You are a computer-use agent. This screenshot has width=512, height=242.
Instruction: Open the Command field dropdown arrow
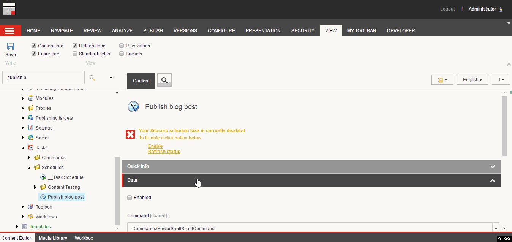click(x=495, y=228)
